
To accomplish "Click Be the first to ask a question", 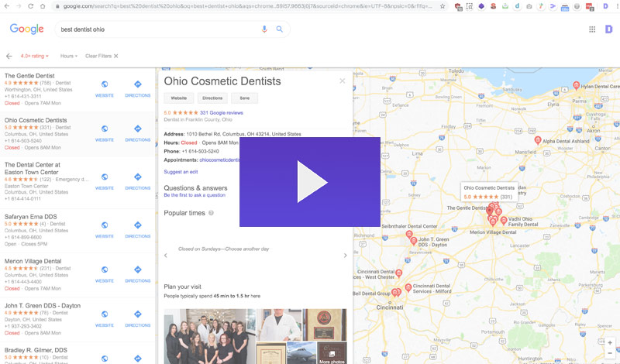I will tap(195, 195).
